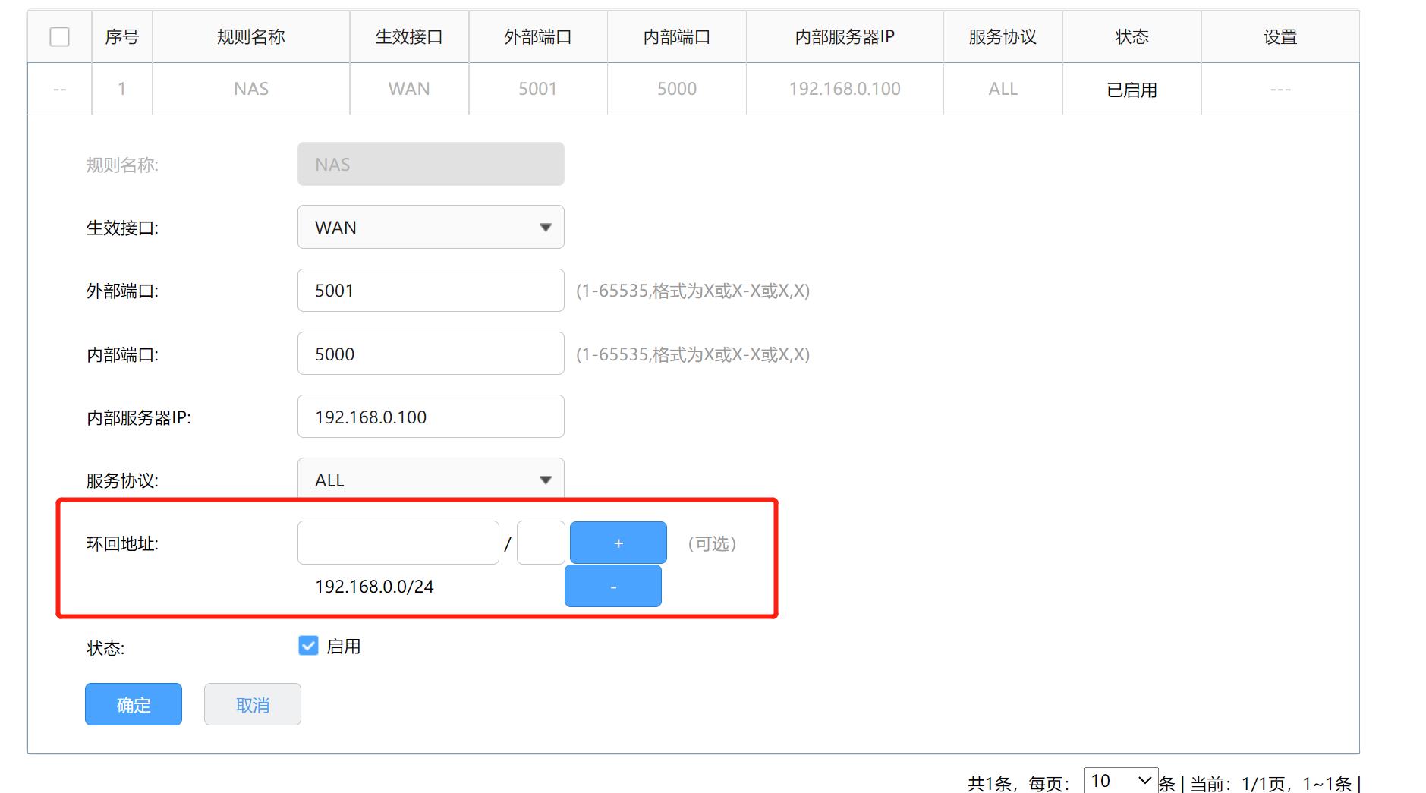1426x793 pixels.
Task: Click the 外部端口 input containing 5001
Action: [430, 290]
